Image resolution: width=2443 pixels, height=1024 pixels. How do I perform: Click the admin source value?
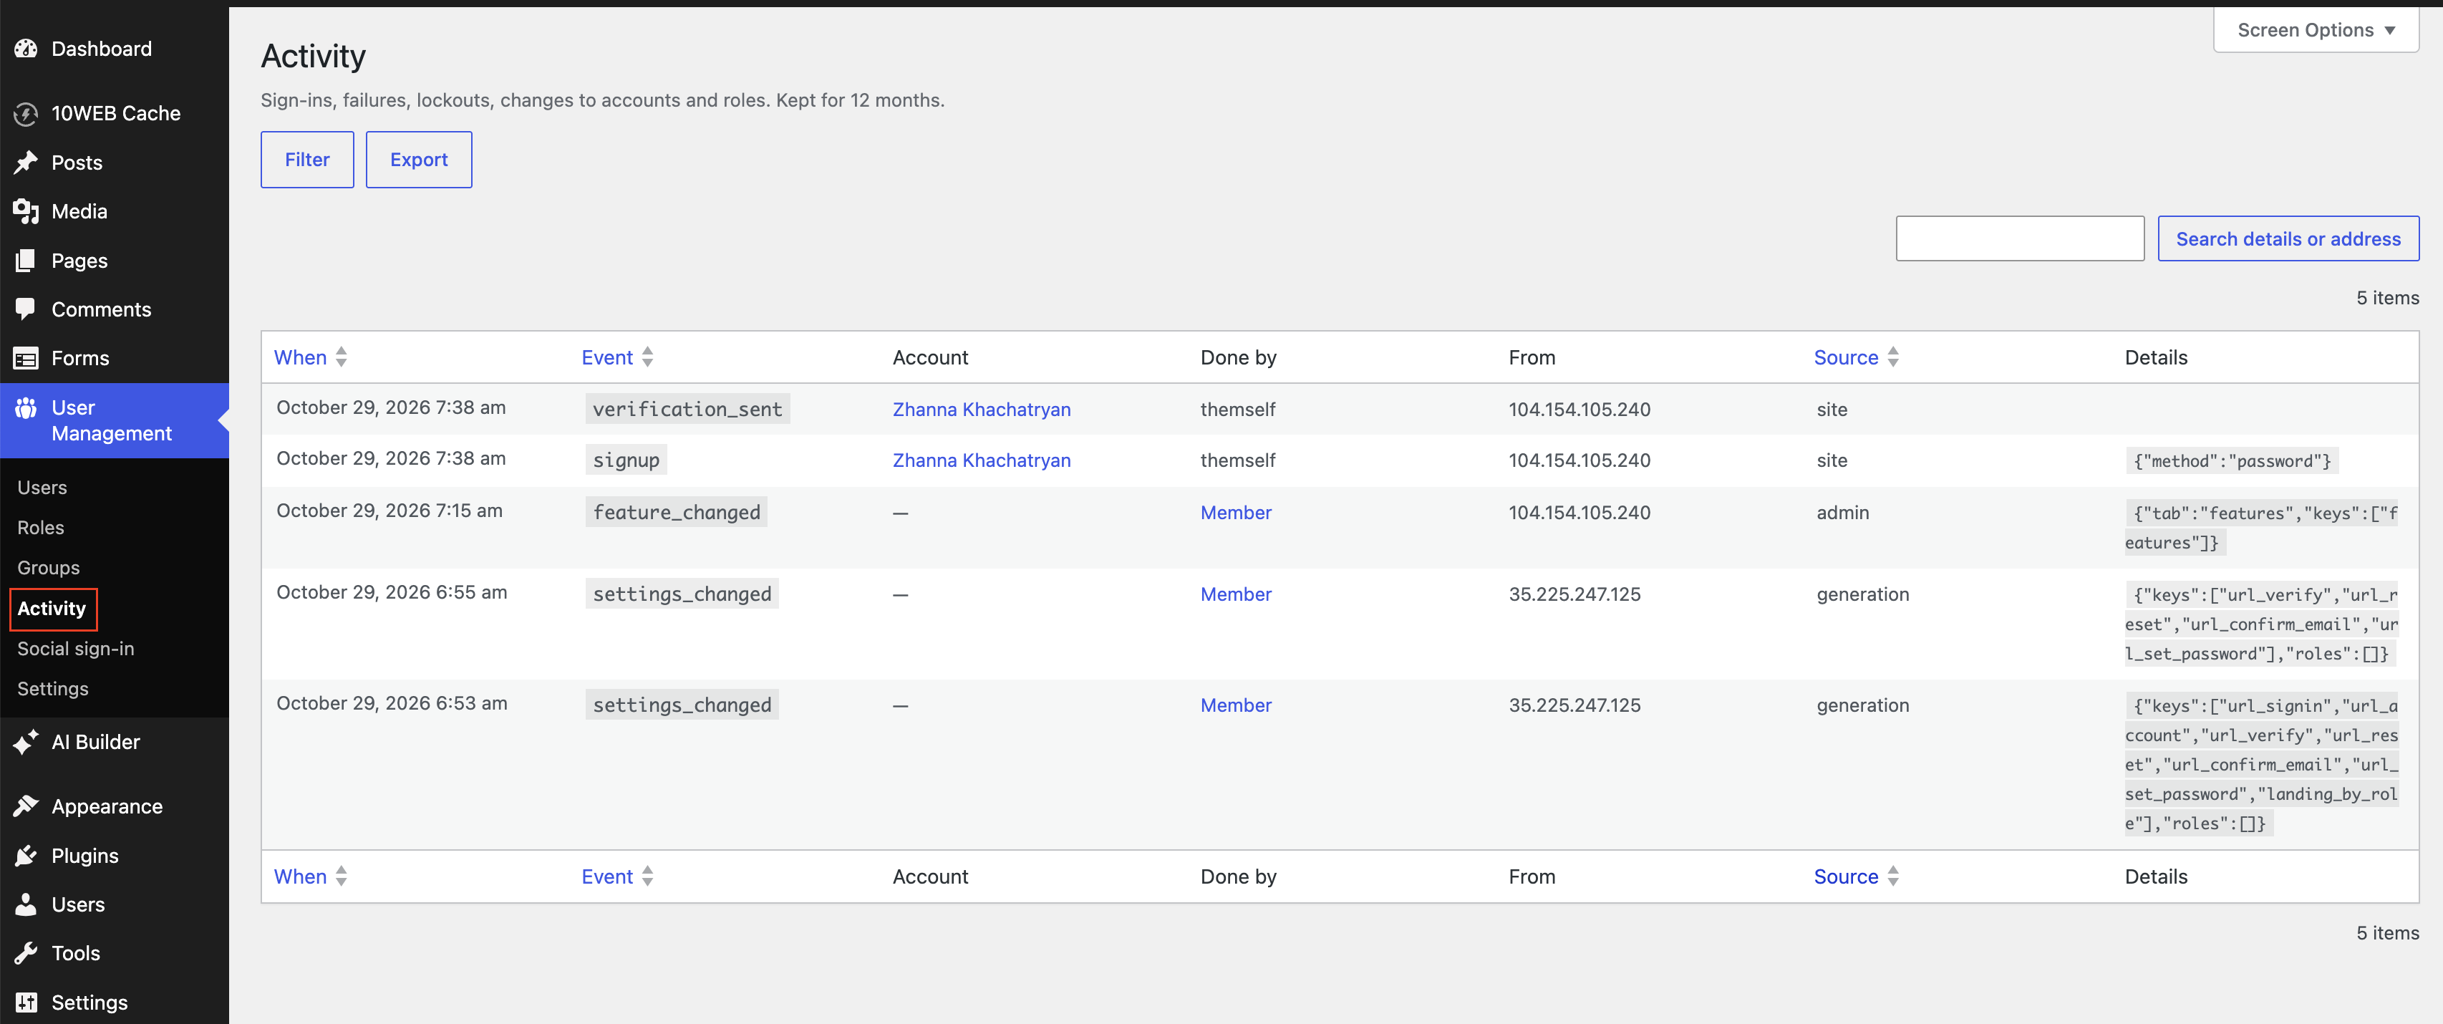pyautogui.click(x=1843, y=512)
